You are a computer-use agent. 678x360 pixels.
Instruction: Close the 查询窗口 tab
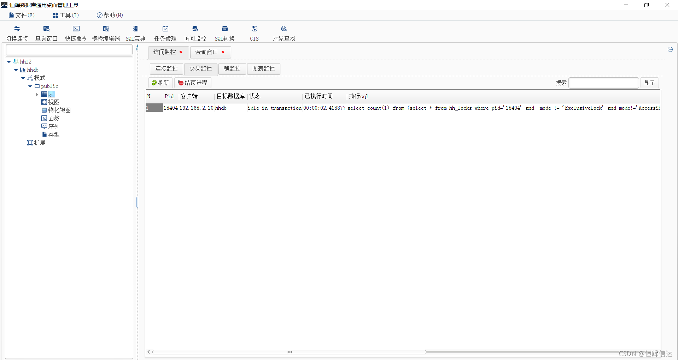click(x=223, y=52)
